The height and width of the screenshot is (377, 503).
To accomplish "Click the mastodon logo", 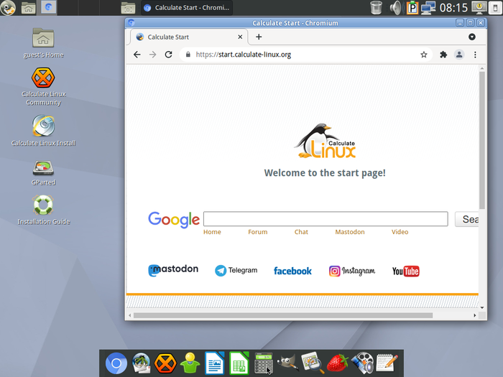I will (x=173, y=270).
